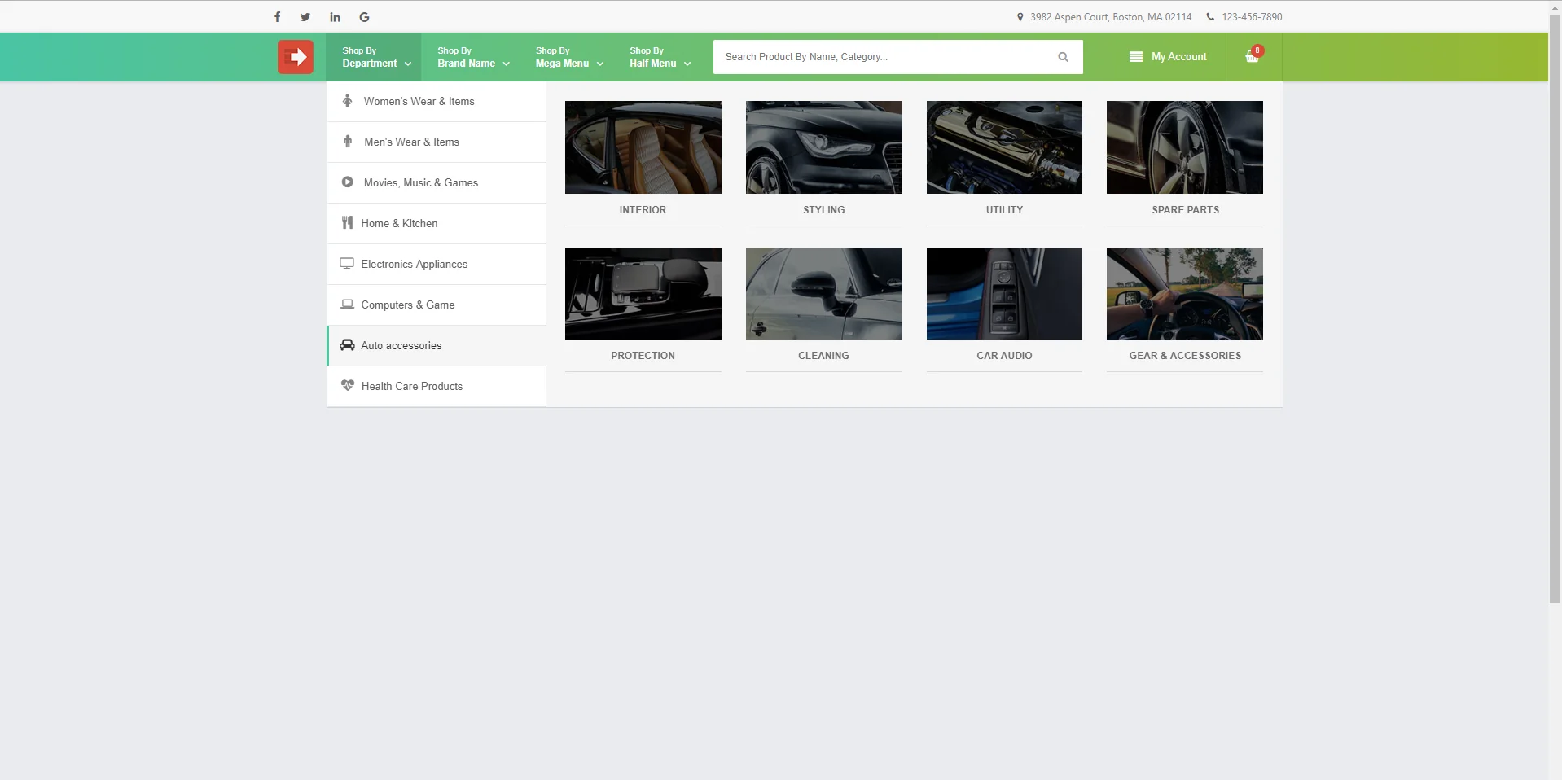Click the red arrow site logo
The height and width of the screenshot is (780, 1562).
295,57
